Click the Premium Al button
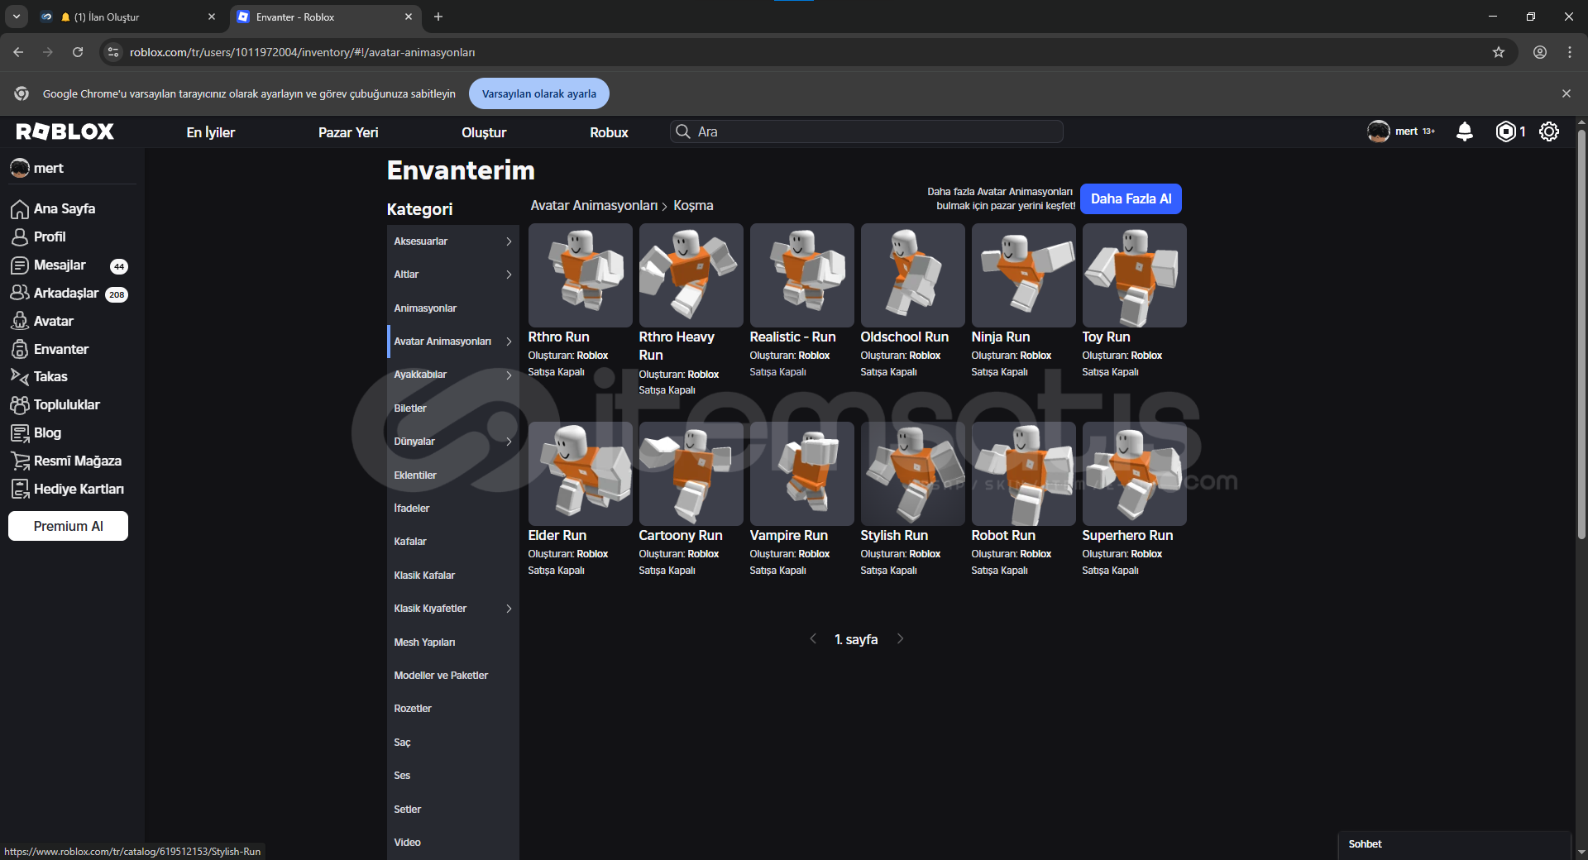The height and width of the screenshot is (860, 1588). [x=68, y=526]
